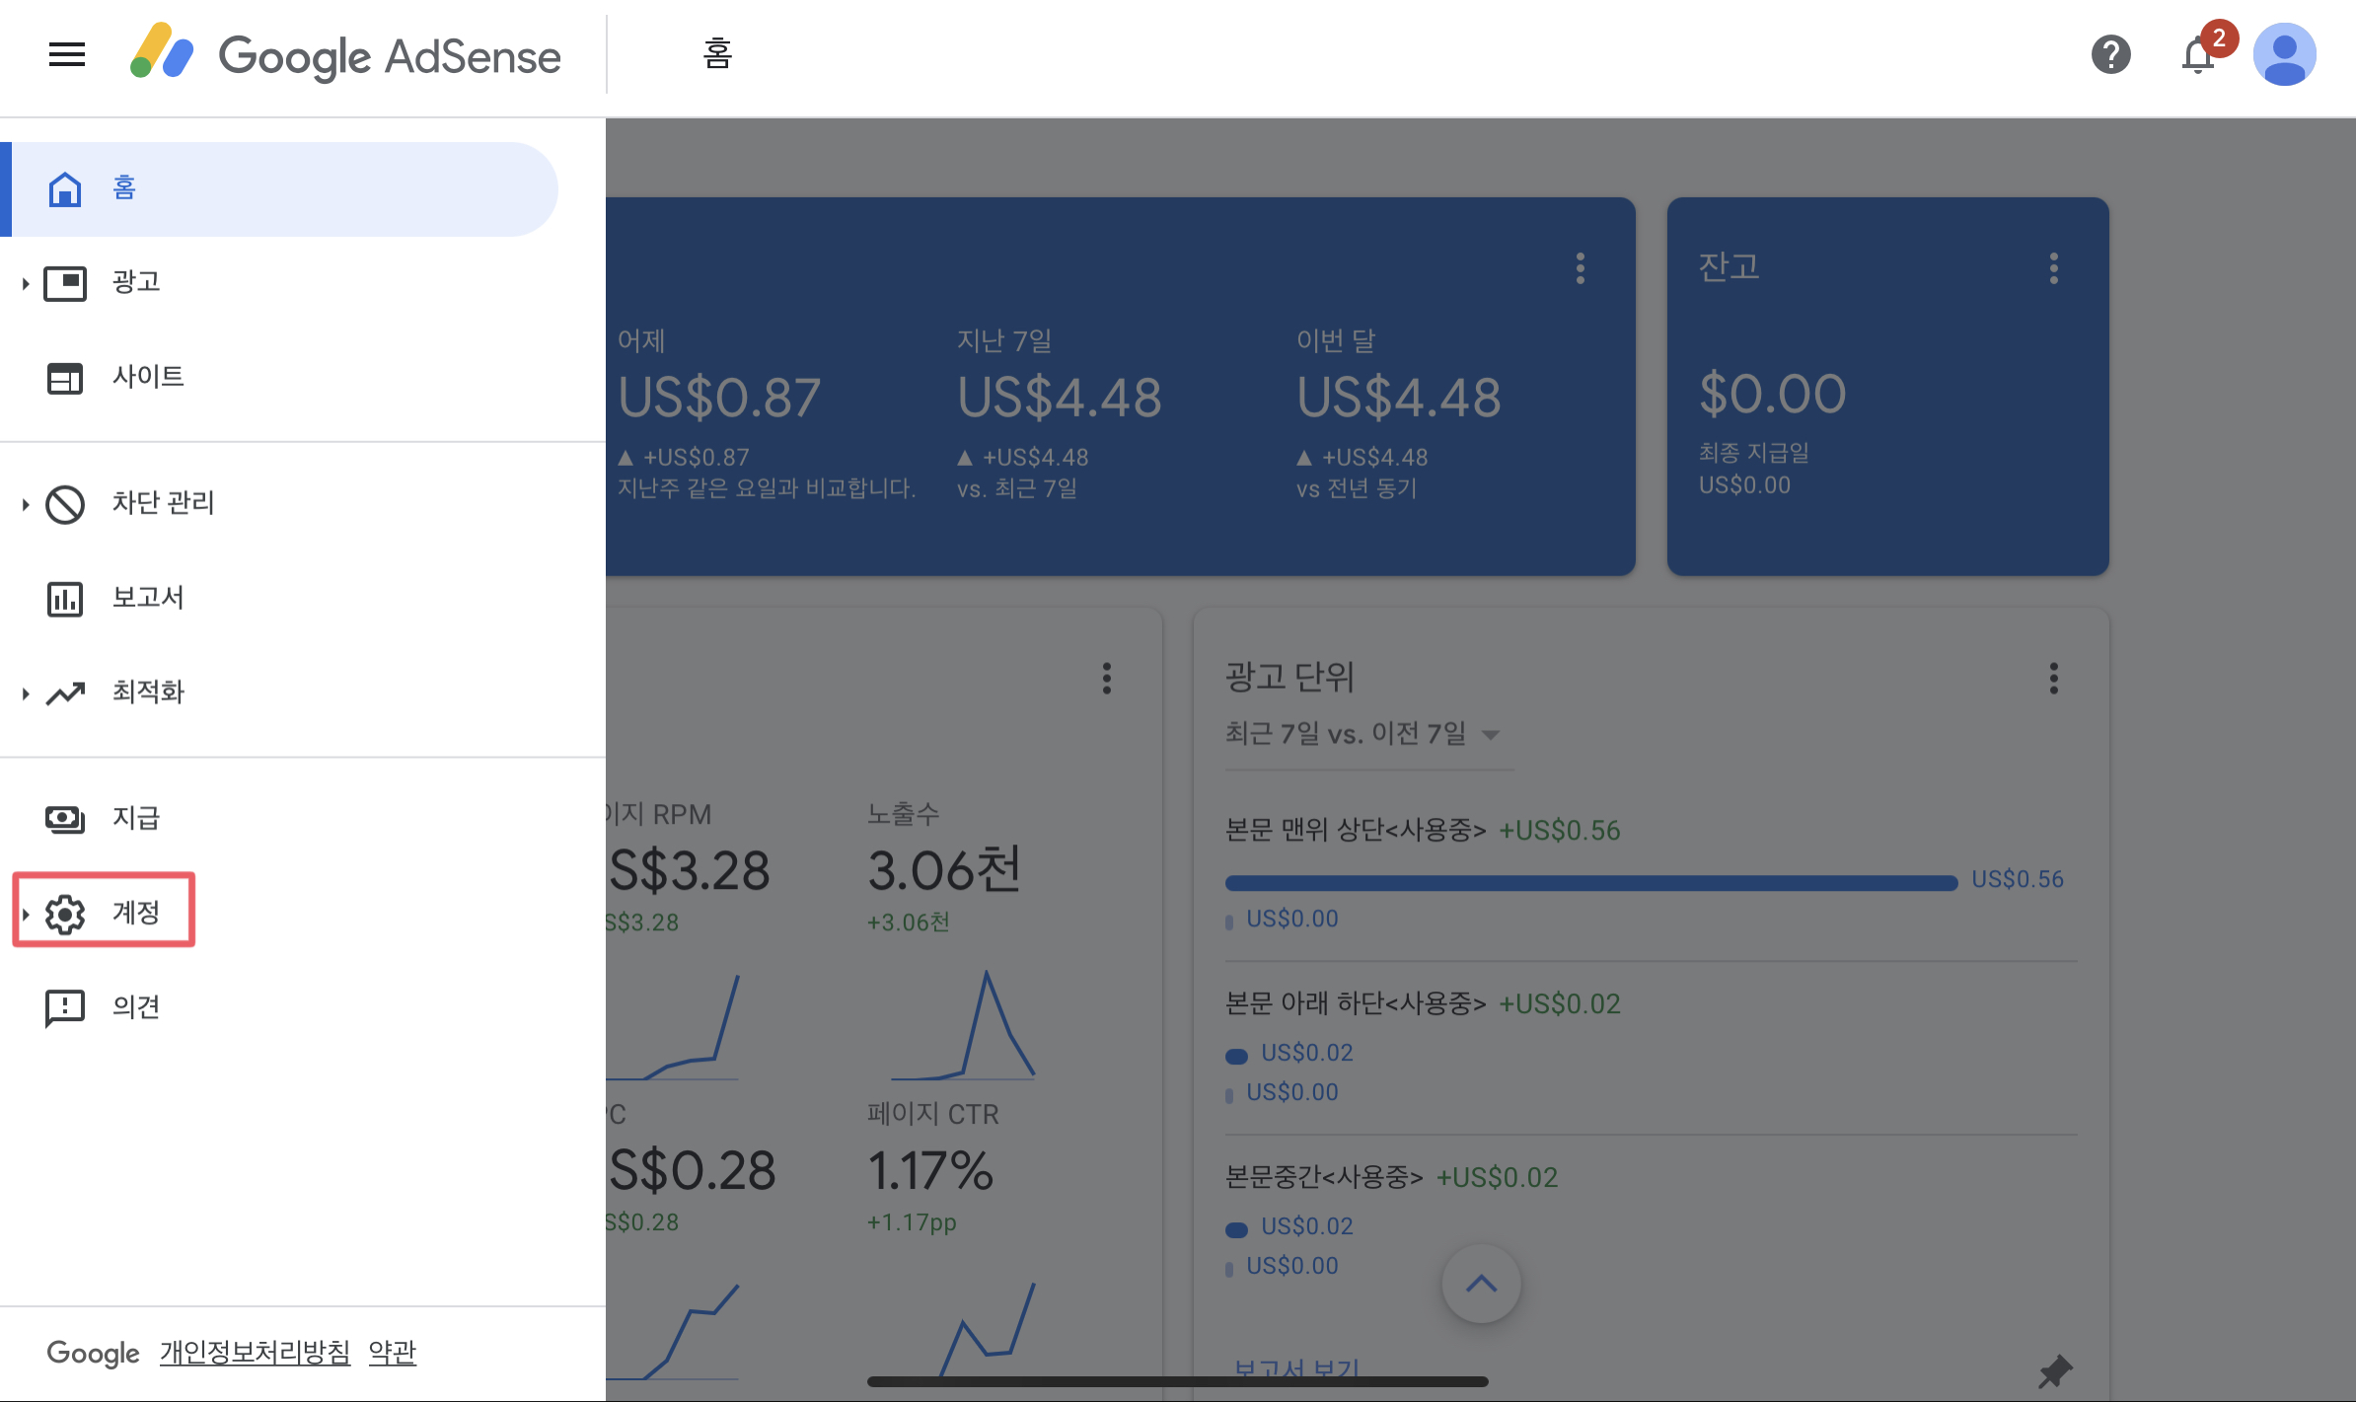
Task: Click the 본문 맨위 상단 US$0.56 progress bar
Action: click(1590, 883)
